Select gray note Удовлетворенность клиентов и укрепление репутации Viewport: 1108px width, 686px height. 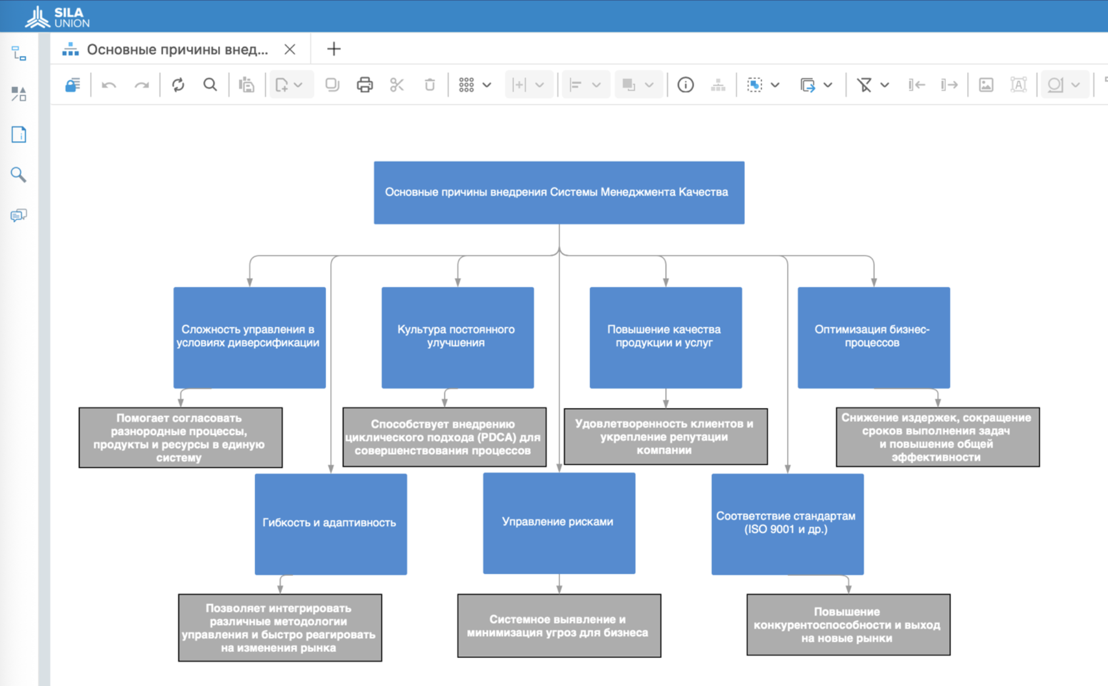[x=665, y=437]
